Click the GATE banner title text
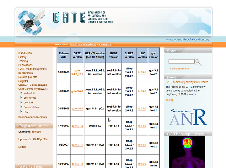The height and width of the screenshot is (168, 226). [69, 17]
